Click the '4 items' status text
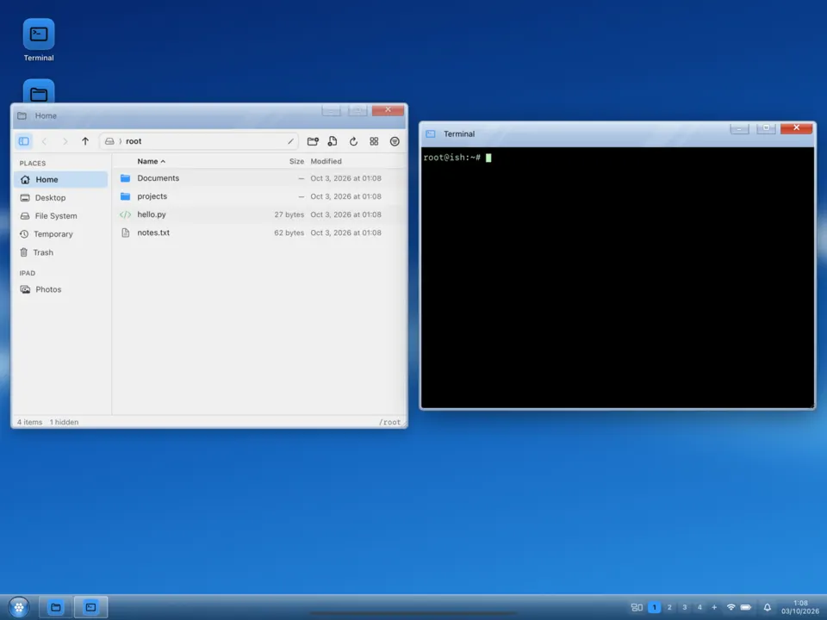Viewport: 827px width, 620px height. click(x=29, y=422)
